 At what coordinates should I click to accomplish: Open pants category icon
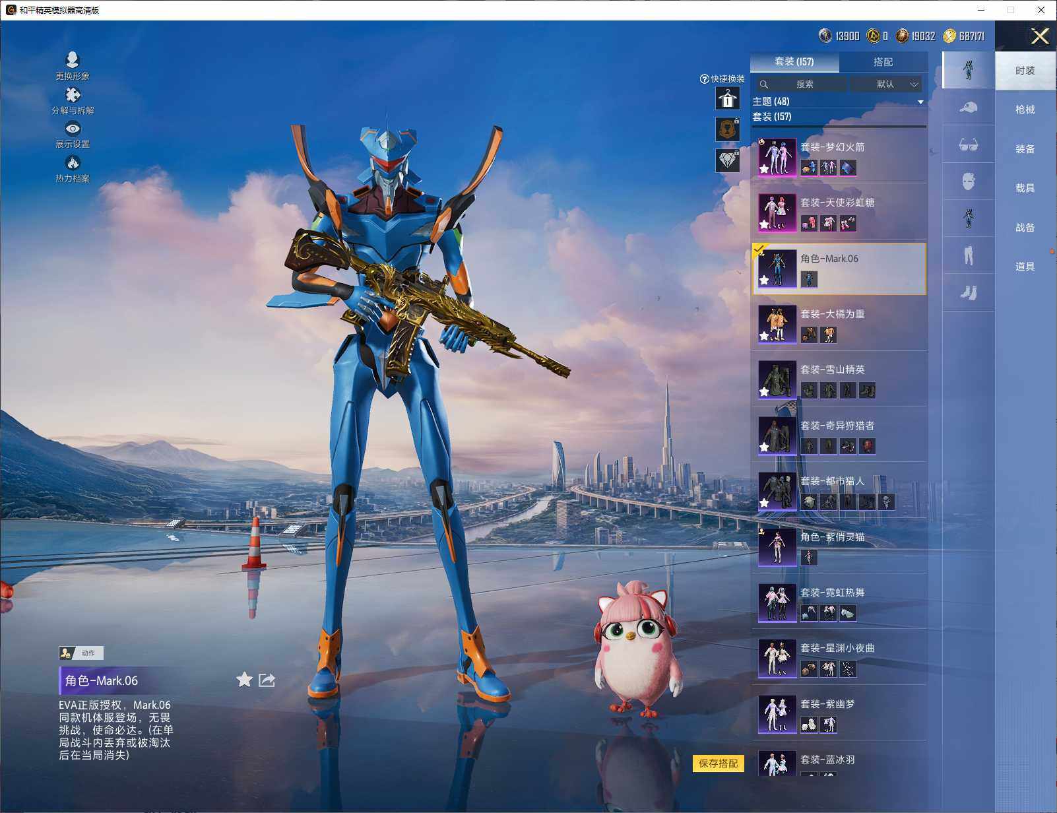pos(968,255)
